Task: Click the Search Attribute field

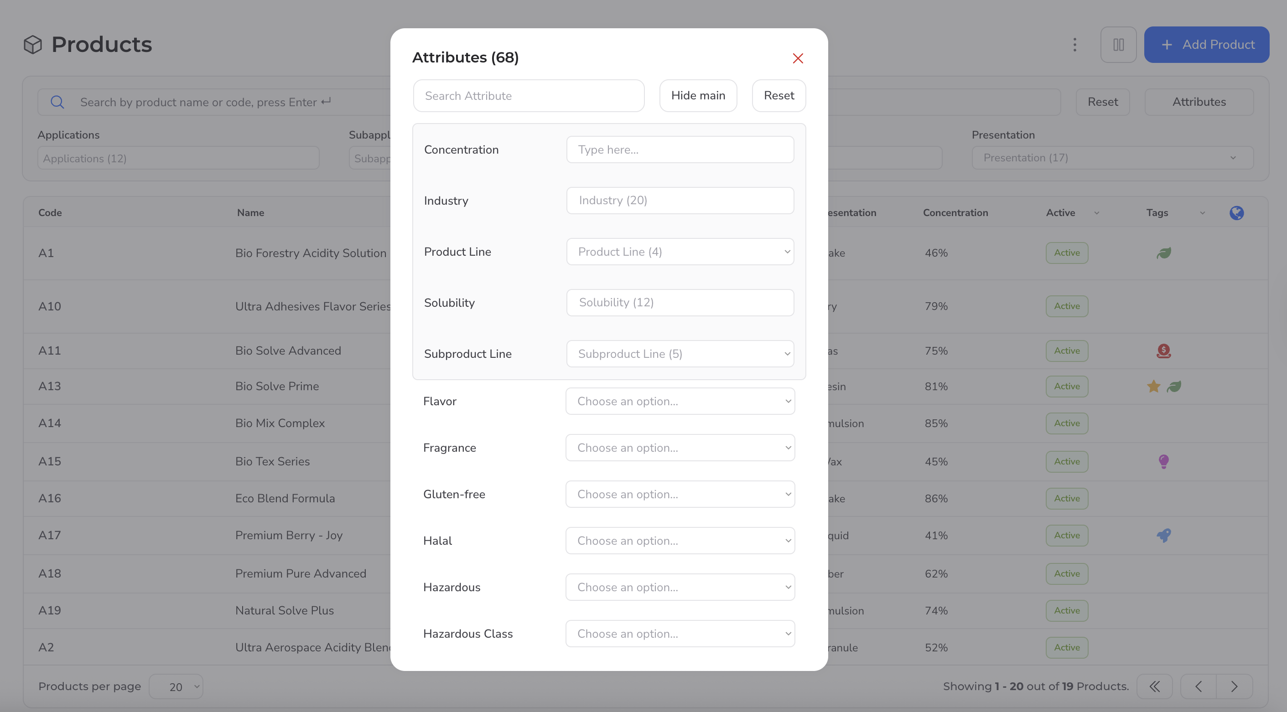Action: 529,96
